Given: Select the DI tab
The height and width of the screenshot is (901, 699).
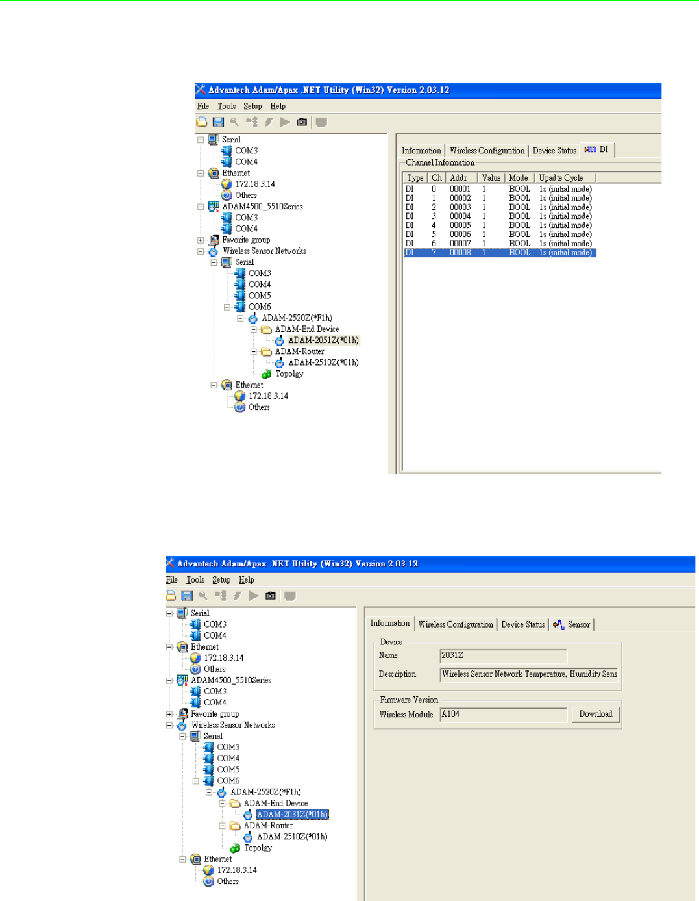Looking at the screenshot, I should point(597,149).
